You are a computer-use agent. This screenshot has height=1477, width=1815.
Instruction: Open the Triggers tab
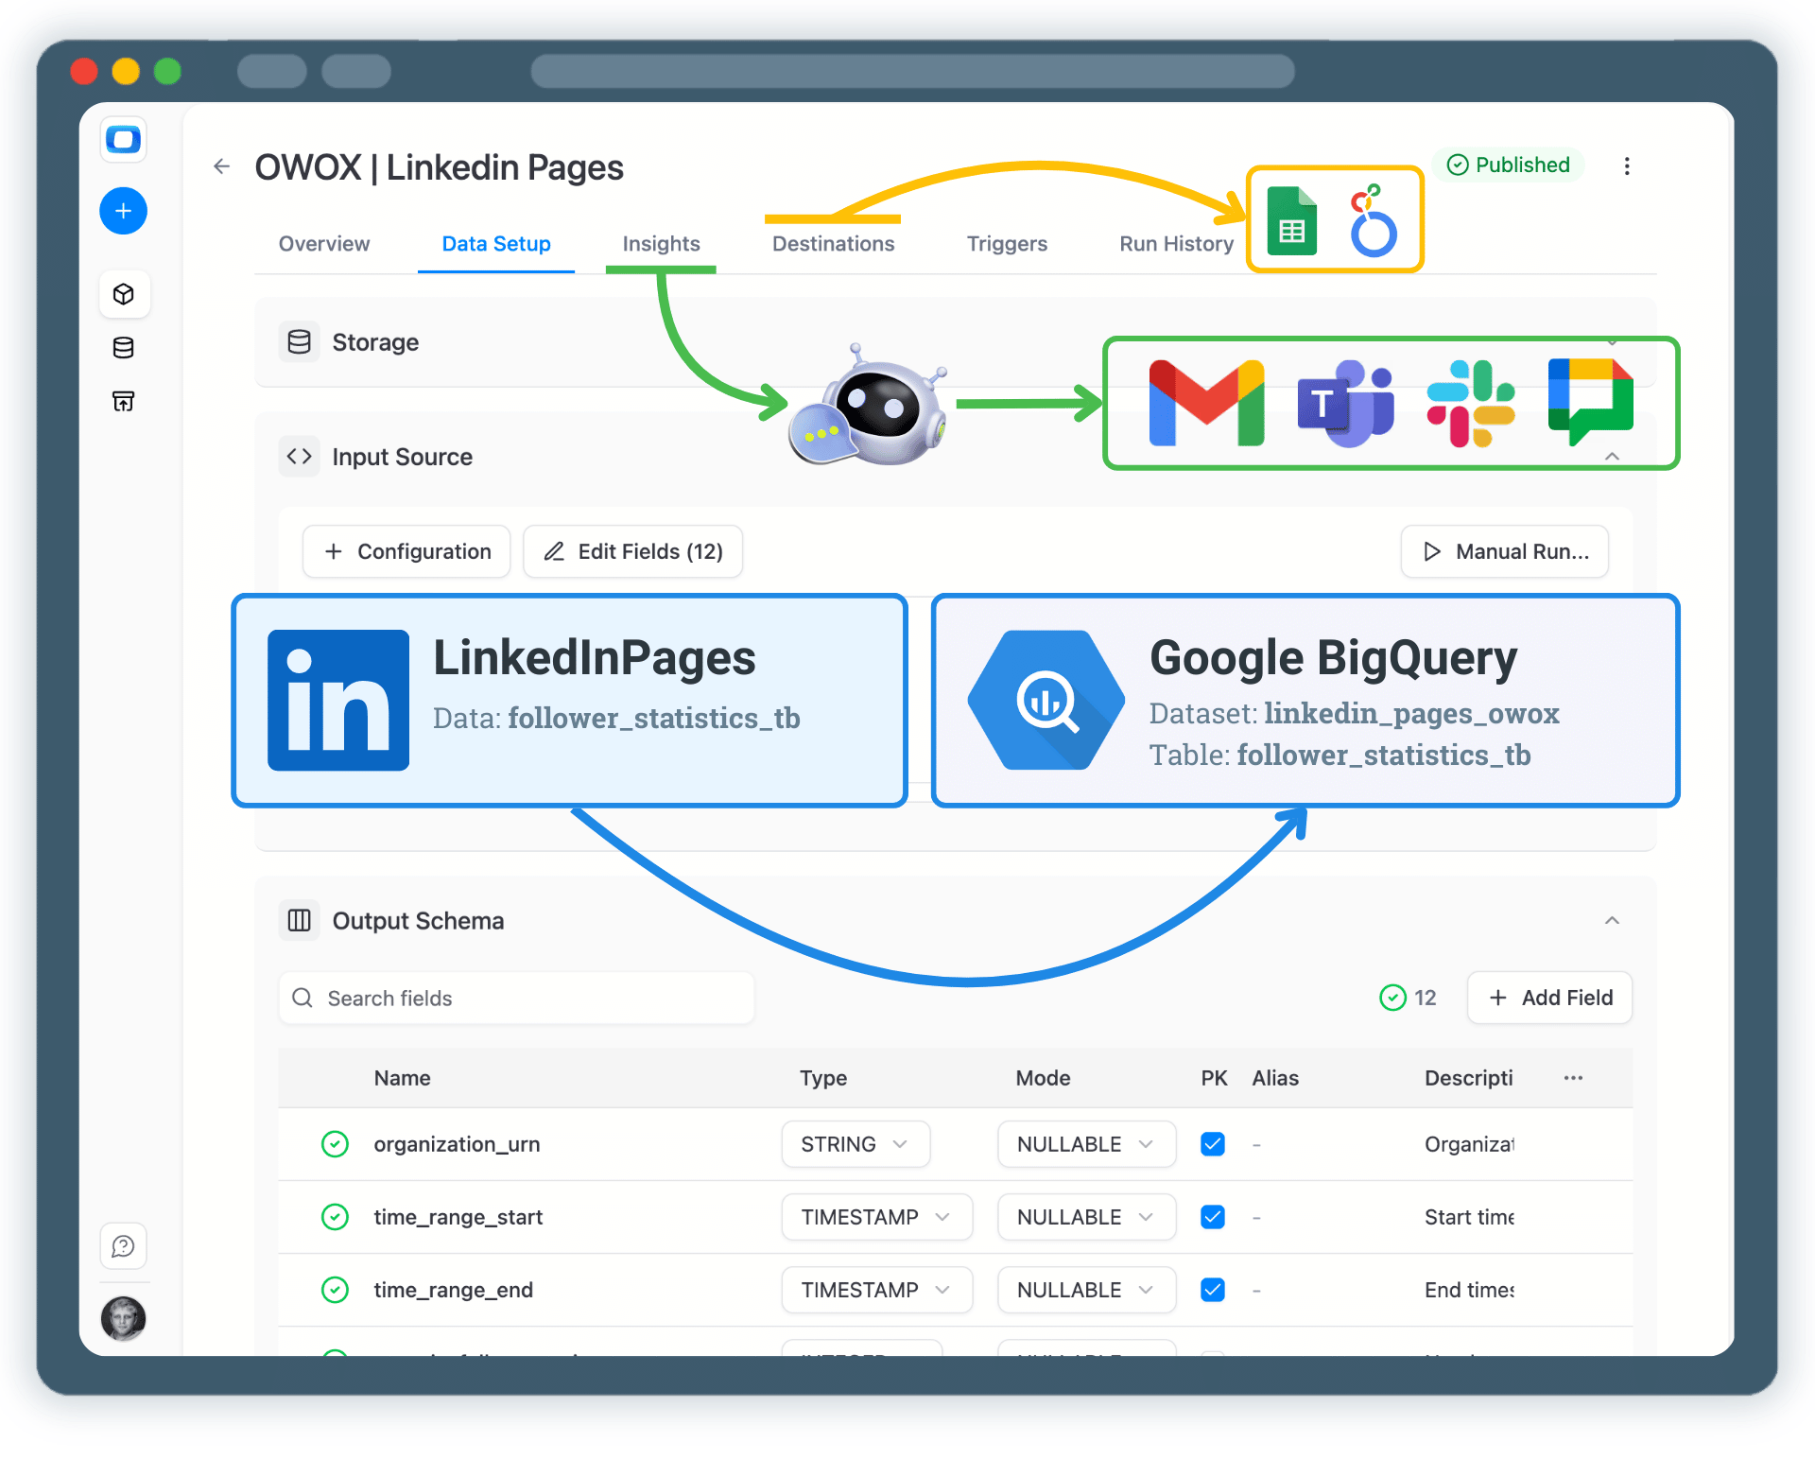tap(1007, 243)
